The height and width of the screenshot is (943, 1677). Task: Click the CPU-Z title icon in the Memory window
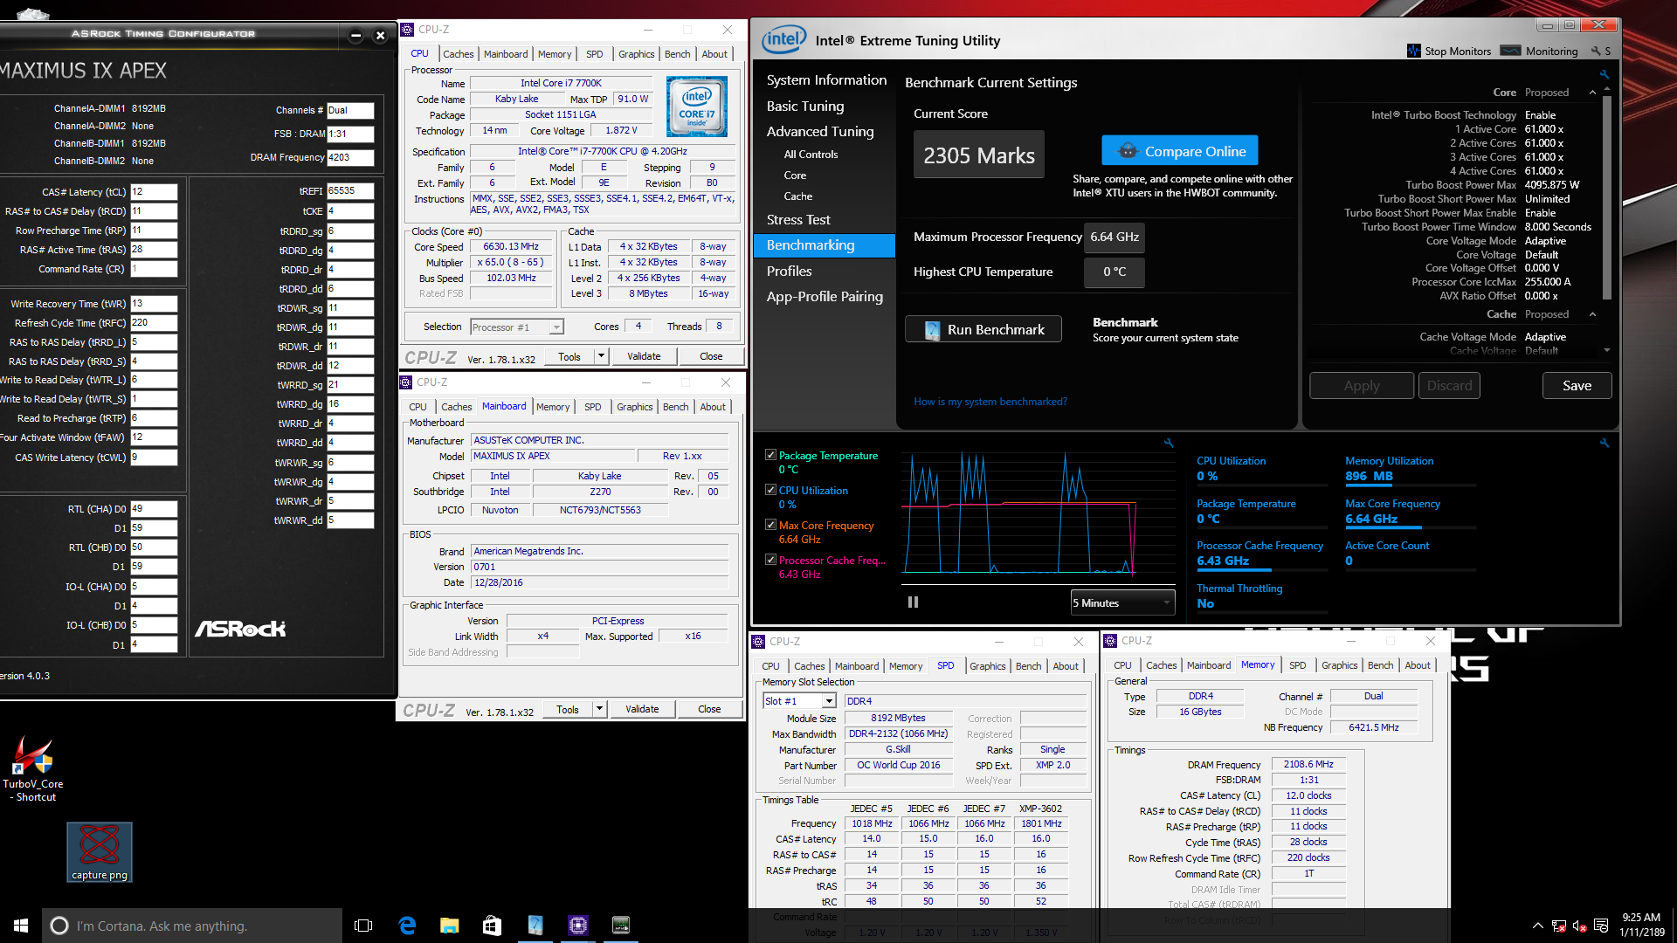pos(1110,641)
